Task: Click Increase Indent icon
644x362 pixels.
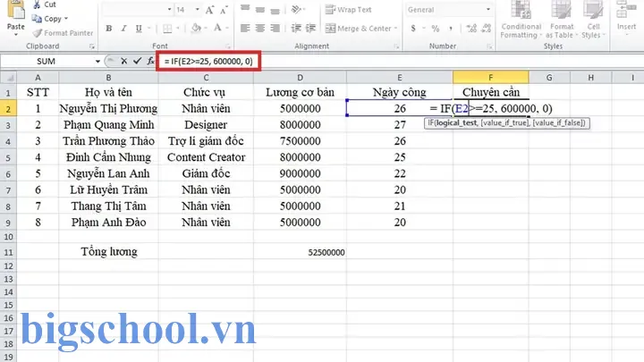Action: click(x=311, y=29)
